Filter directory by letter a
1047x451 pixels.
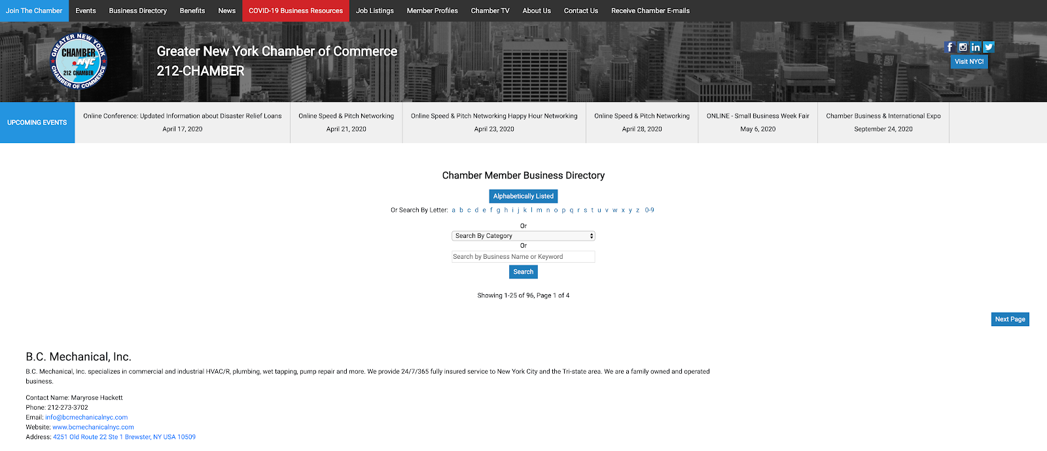[453, 210]
